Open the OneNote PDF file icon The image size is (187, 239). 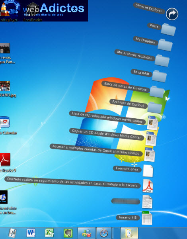(148, 186)
